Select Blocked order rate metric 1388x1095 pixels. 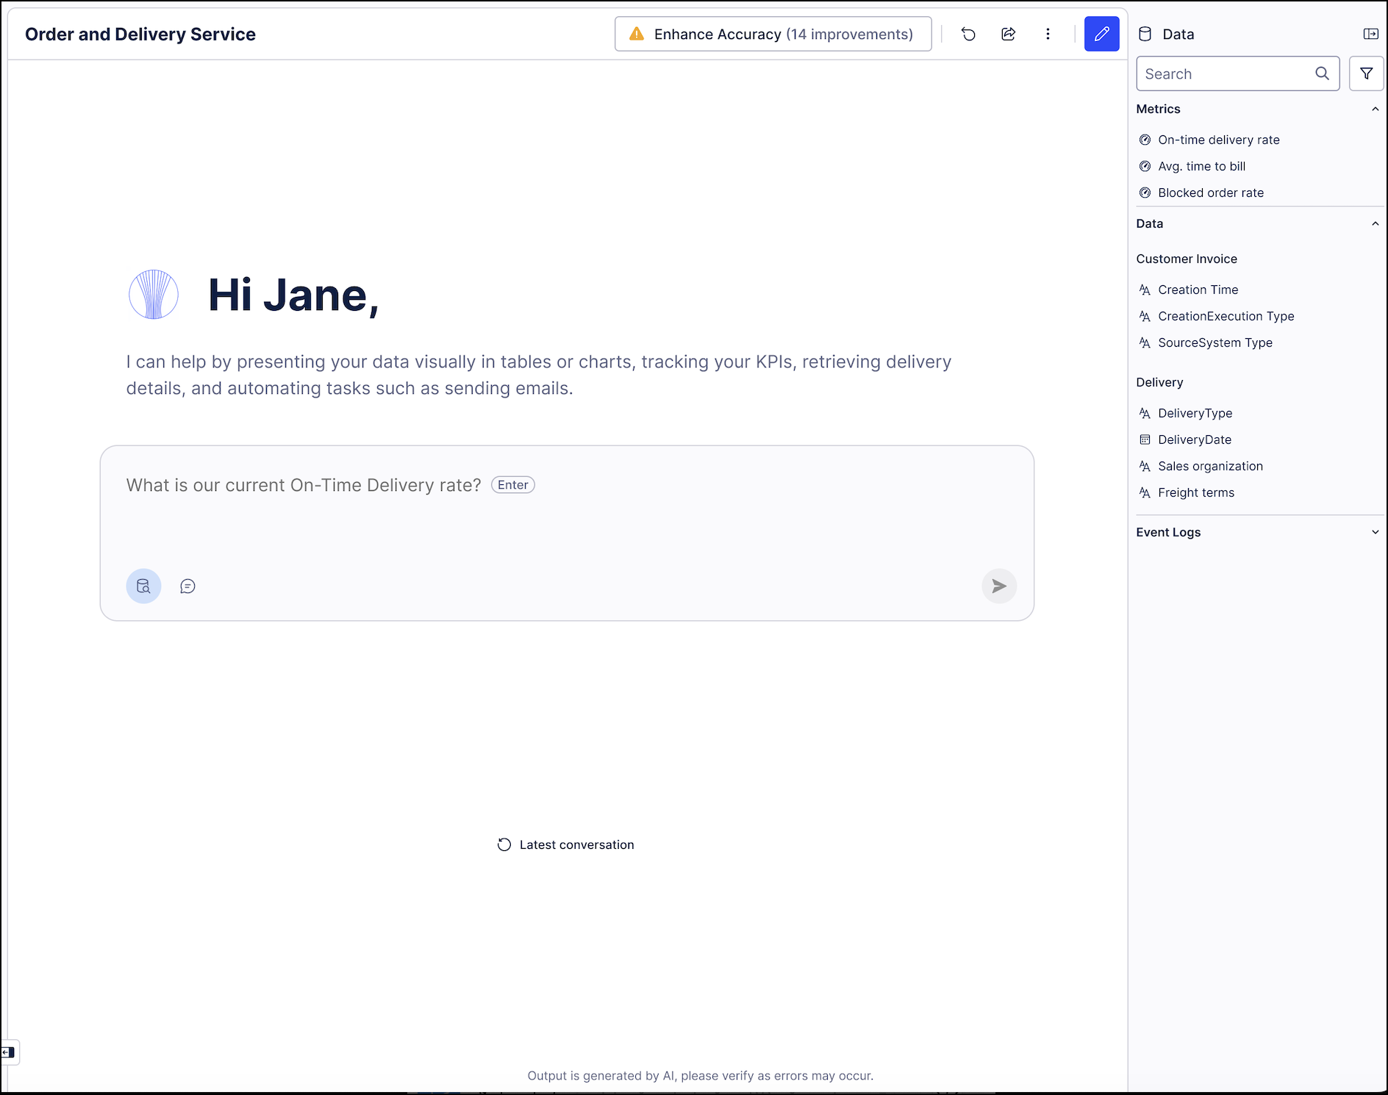pyautogui.click(x=1211, y=193)
